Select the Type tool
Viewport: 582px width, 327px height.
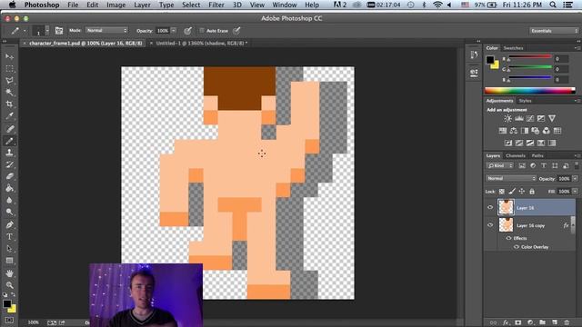(10, 236)
